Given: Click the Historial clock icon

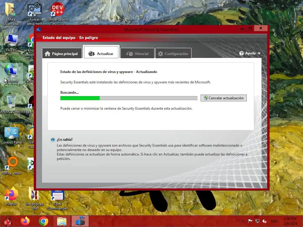Looking at the screenshot, I should tap(130, 54).
